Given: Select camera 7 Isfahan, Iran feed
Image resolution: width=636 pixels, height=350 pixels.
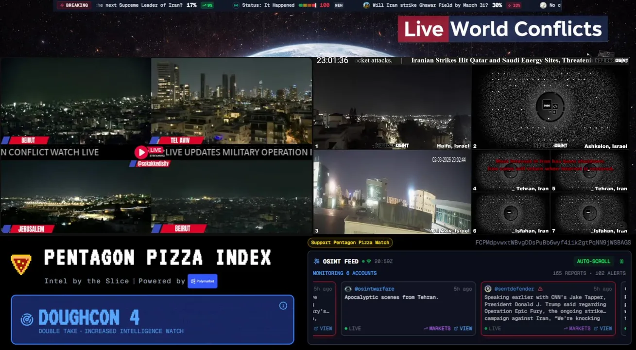Looking at the screenshot, I should pyautogui.click(x=589, y=213).
